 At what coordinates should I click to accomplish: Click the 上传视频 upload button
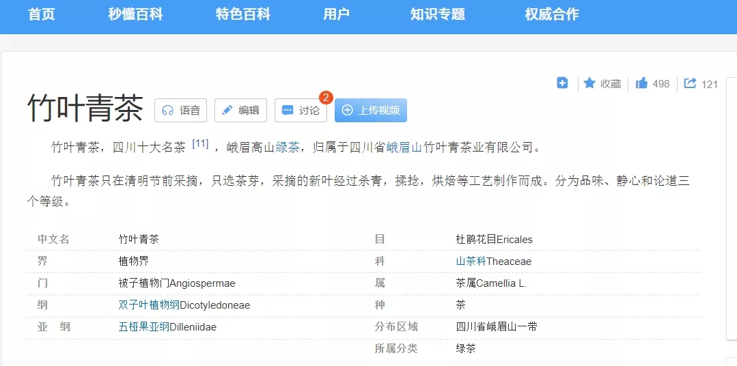coord(371,111)
